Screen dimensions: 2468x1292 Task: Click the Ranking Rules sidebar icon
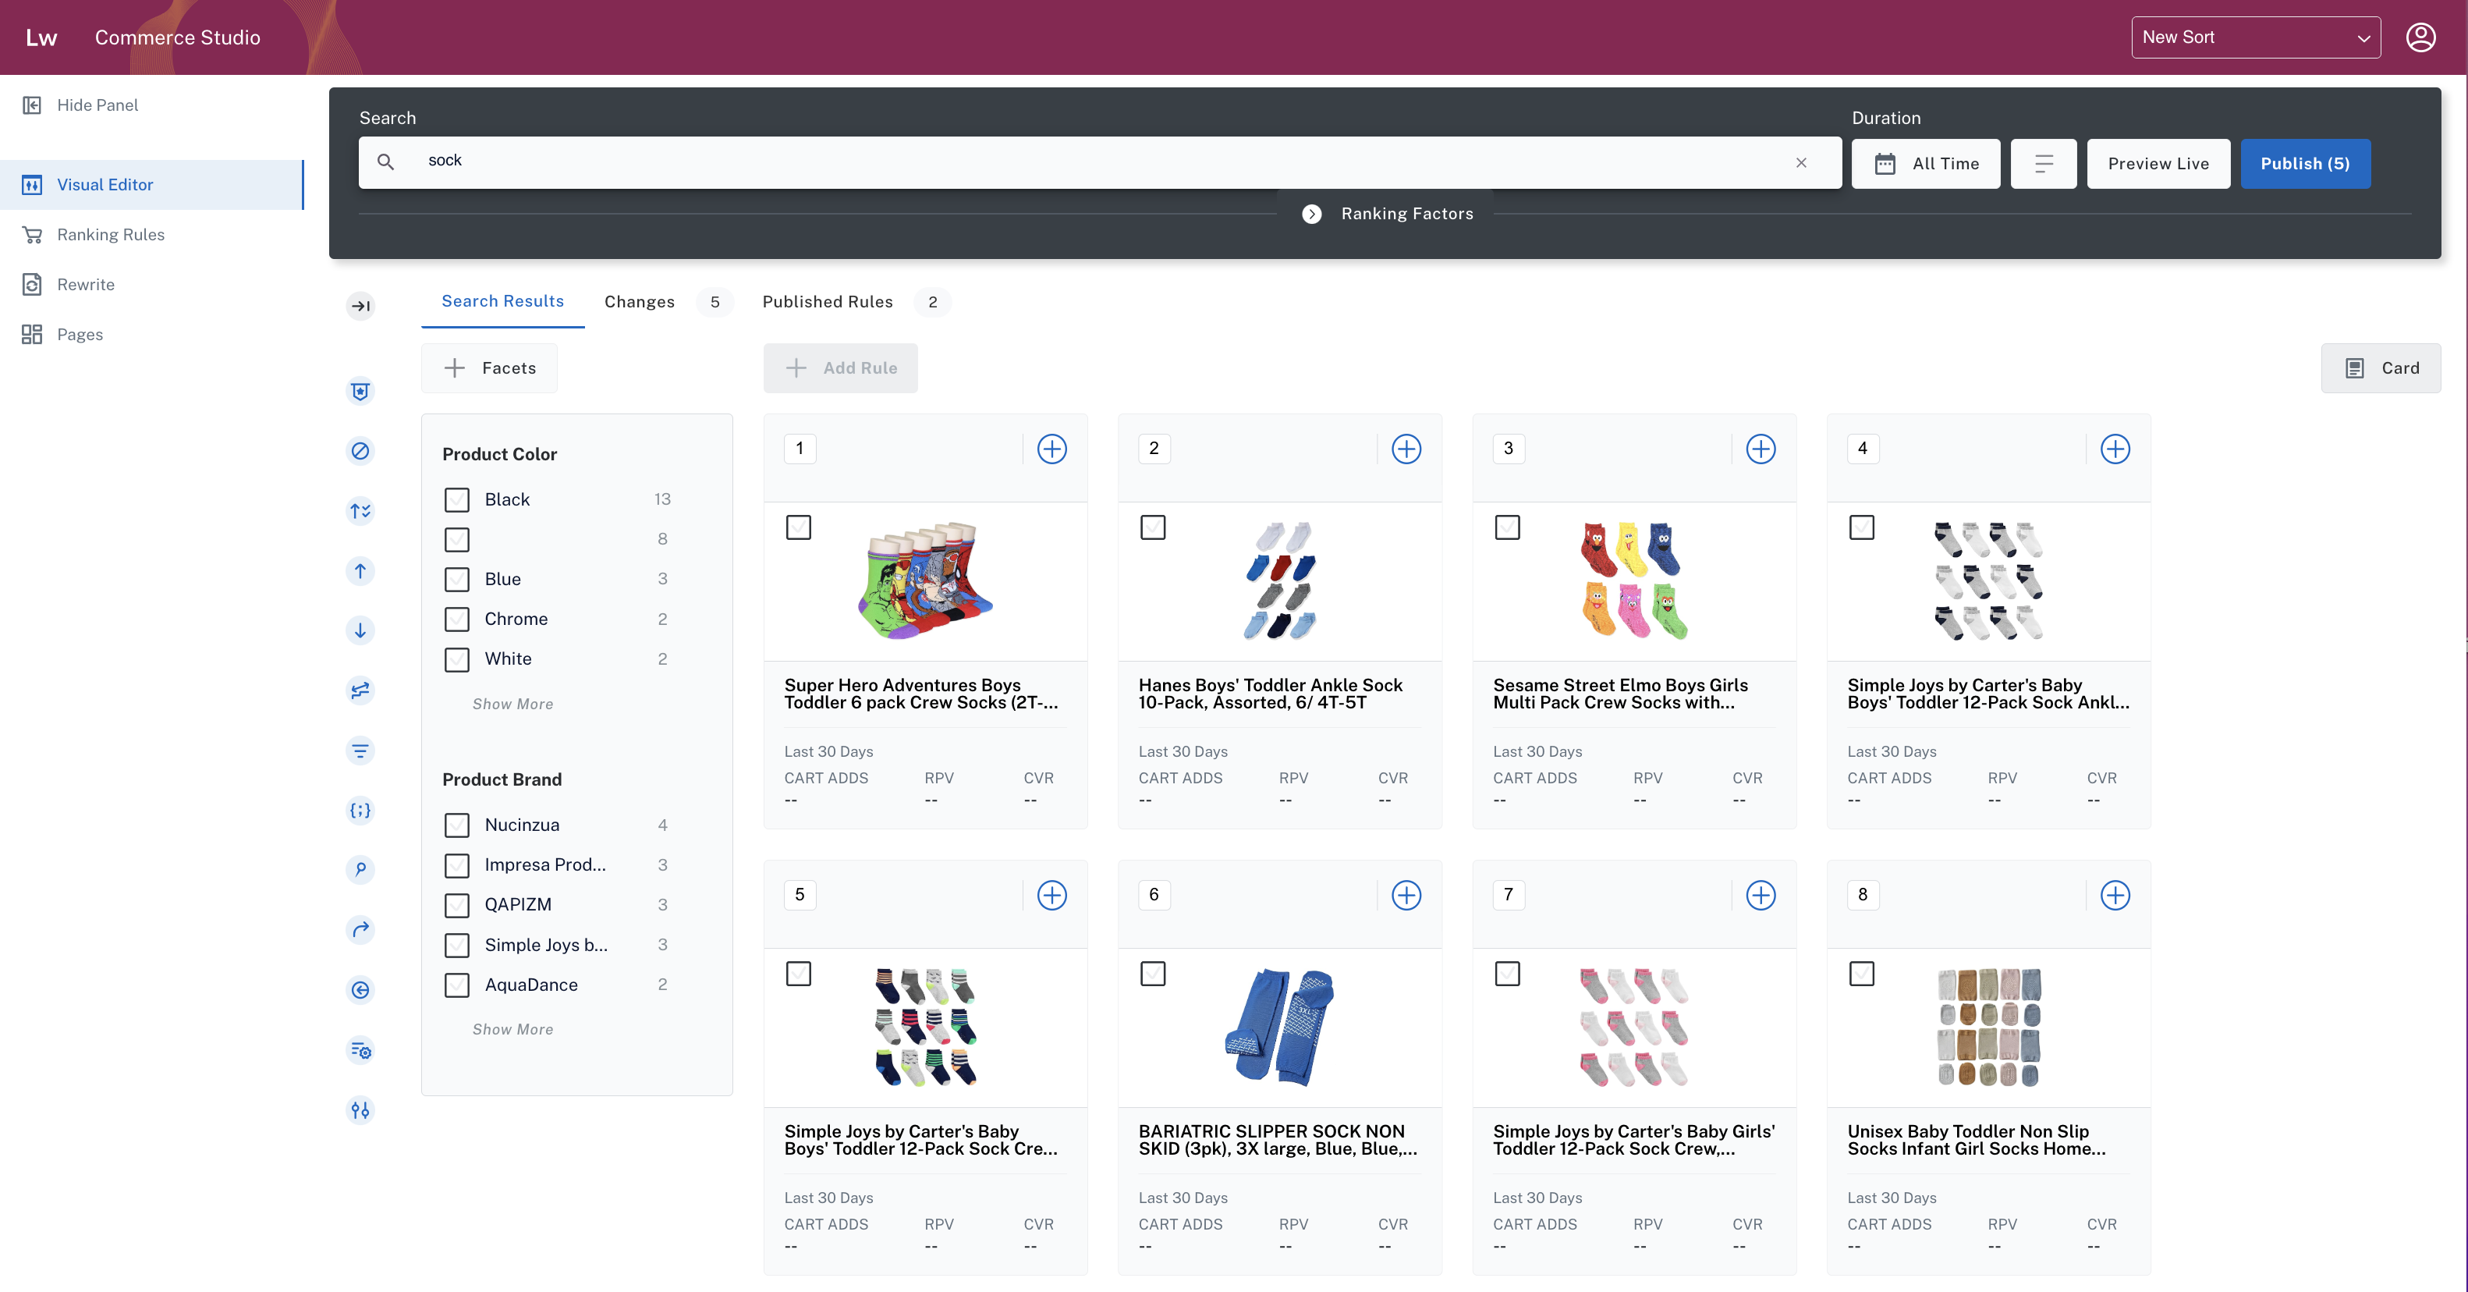tap(31, 233)
